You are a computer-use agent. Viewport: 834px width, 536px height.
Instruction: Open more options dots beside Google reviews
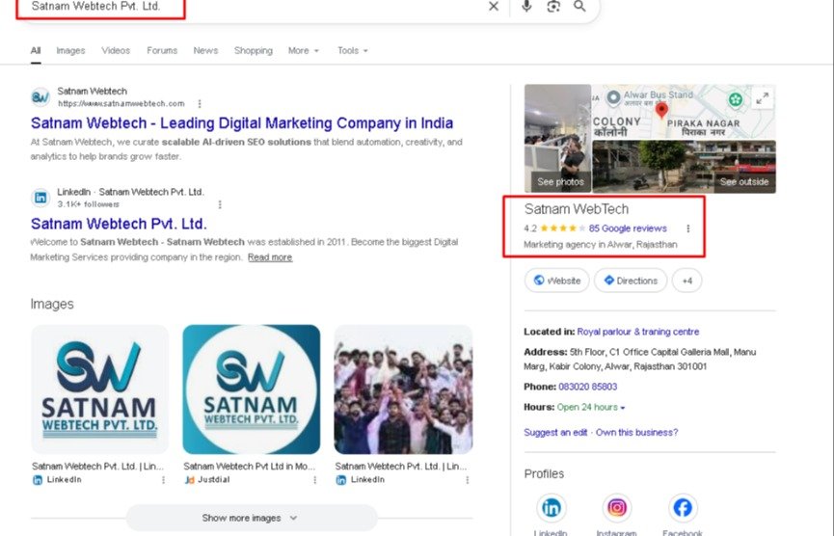pyautogui.click(x=688, y=228)
